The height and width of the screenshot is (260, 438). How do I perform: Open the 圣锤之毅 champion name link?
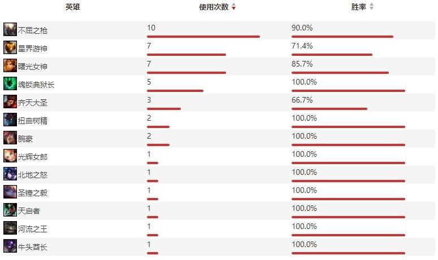coord(33,192)
